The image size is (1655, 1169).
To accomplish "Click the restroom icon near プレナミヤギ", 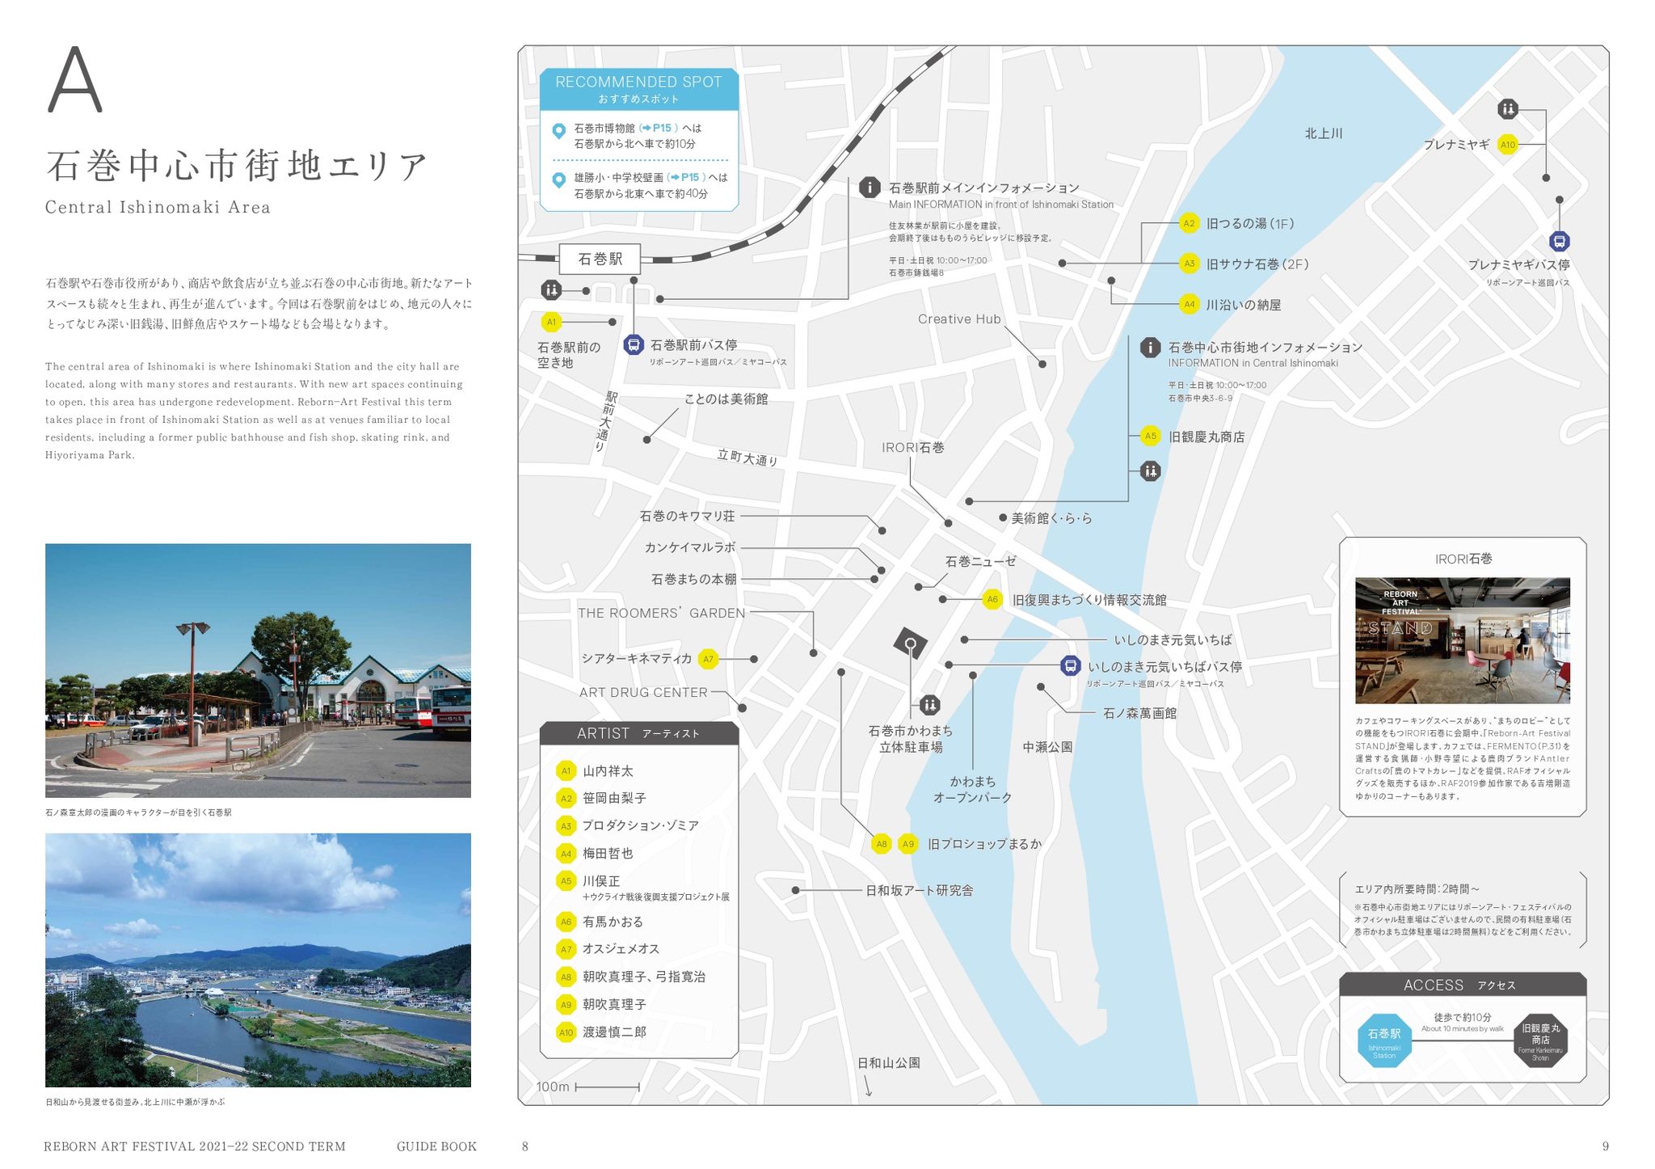I will click(1507, 108).
